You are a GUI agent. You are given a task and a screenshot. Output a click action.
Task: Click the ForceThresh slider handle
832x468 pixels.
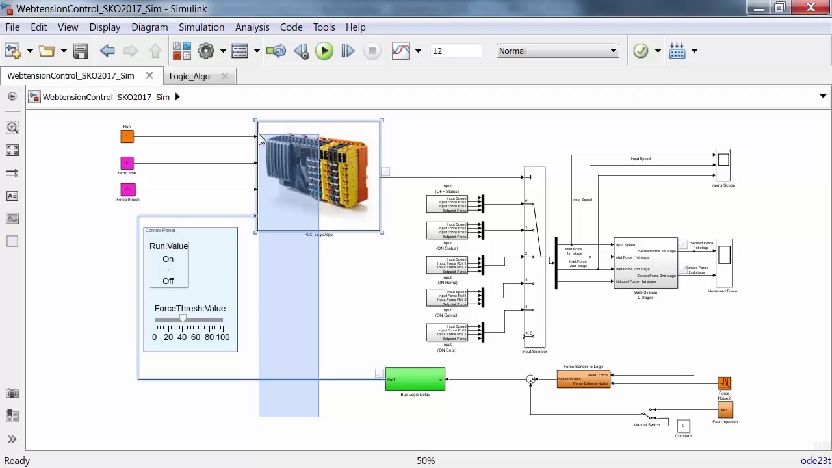point(183,319)
